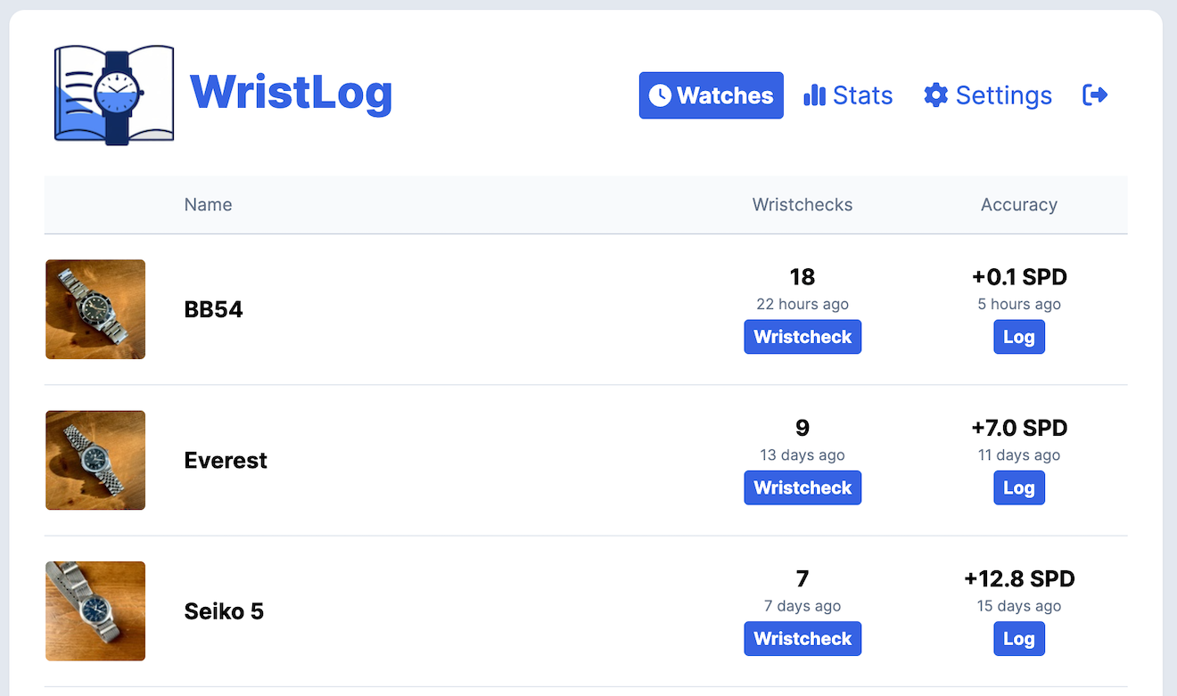Log accuracy for the Everest
The image size is (1177, 696).
click(x=1018, y=487)
